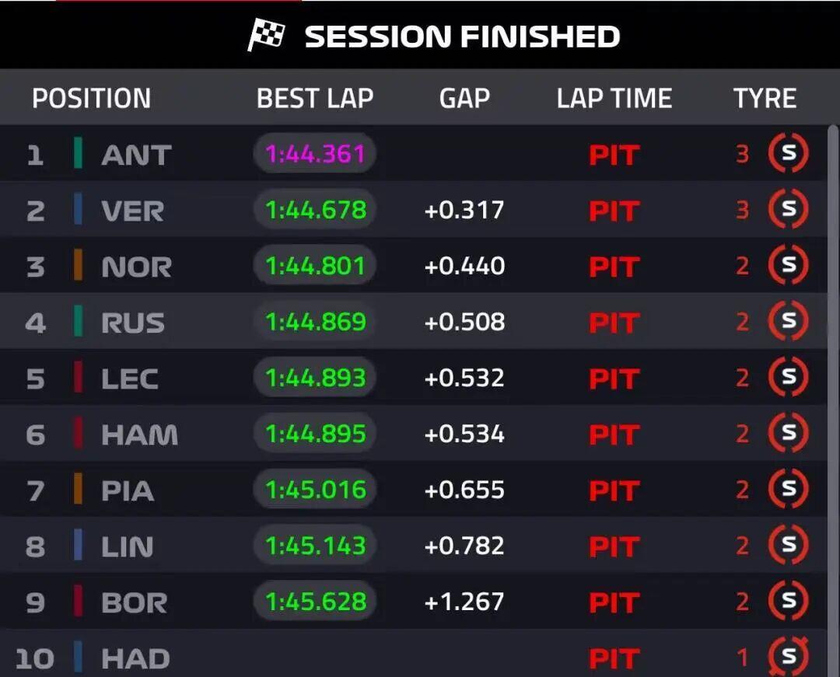Viewport: 840px width, 677px height.
Task: Select VER's 1:44.678 best lap badge
Action: pos(315,210)
